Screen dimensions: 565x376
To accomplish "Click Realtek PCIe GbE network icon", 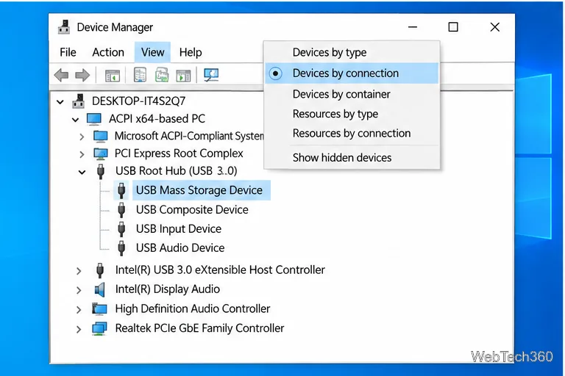I will click(99, 328).
